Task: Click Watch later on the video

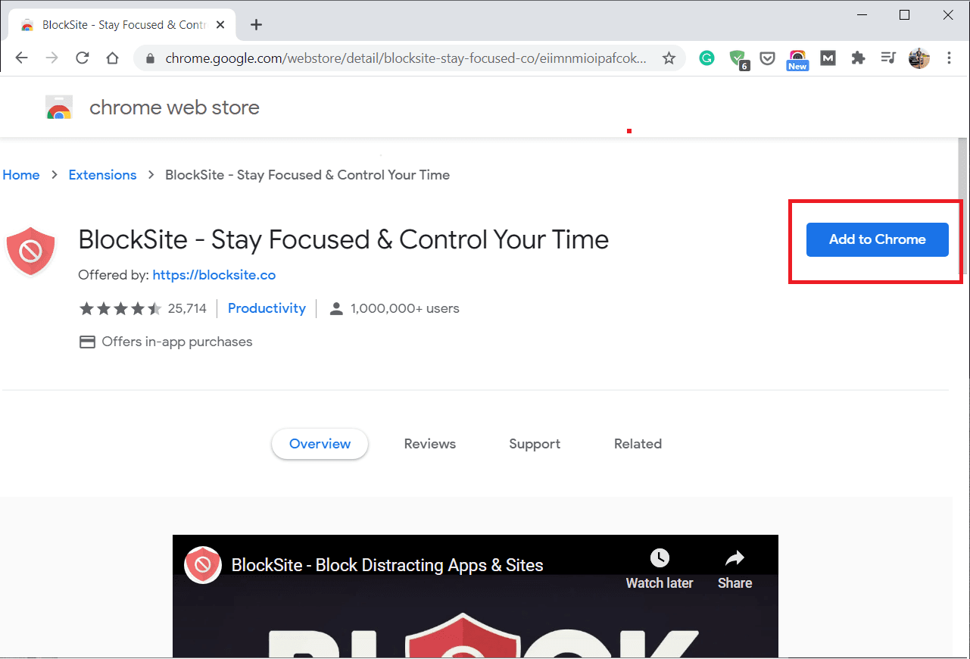Action: tap(660, 569)
